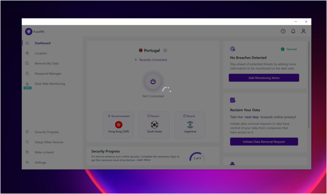This screenshot has height=194, width=327.
Task: Toggle the favorite star next to Portugal
Action: (165, 50)
